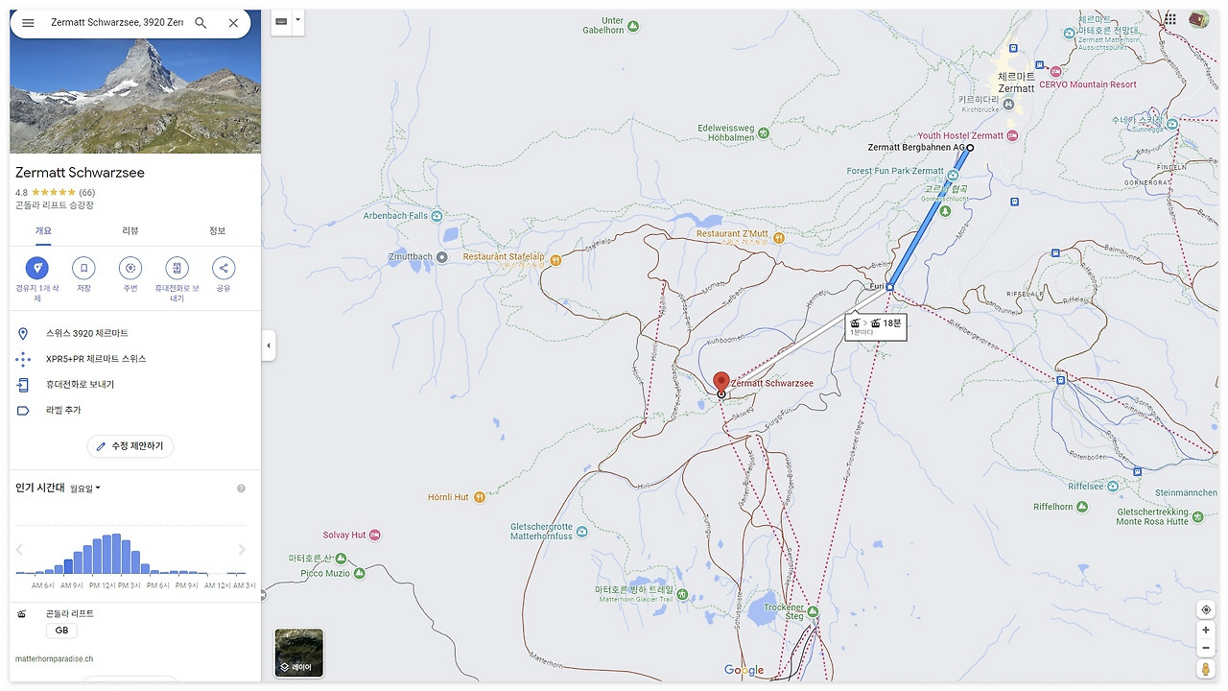Go to the previous day in popular times
The width and height of the screenshot is (1228, 691).
(x=19, y=550)
